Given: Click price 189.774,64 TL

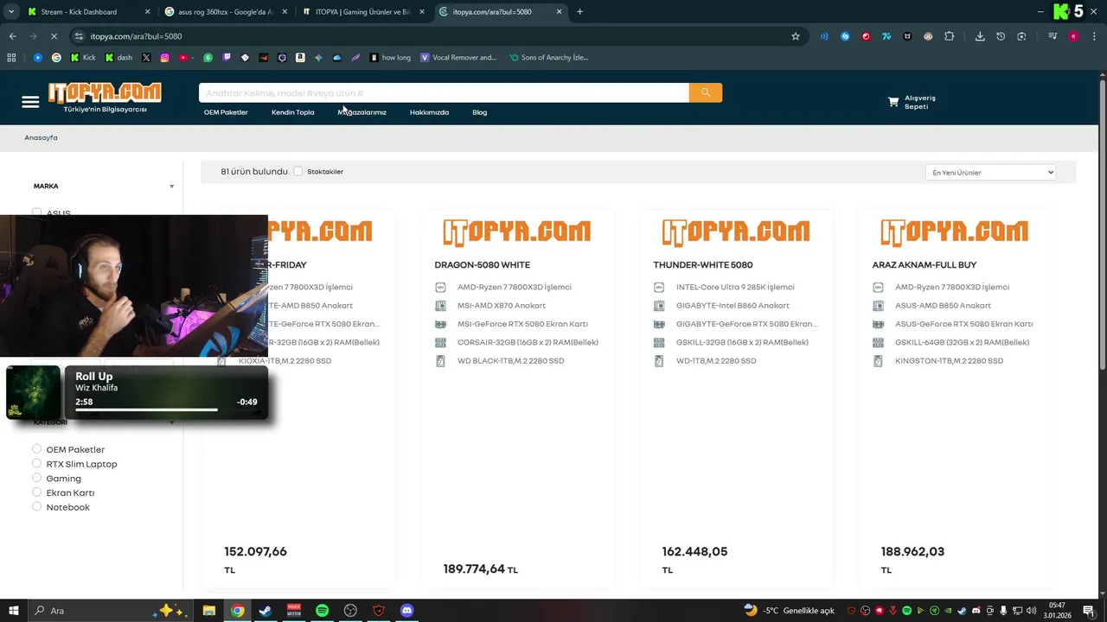Looking at the screenshot, I should [x=480, y=569].
